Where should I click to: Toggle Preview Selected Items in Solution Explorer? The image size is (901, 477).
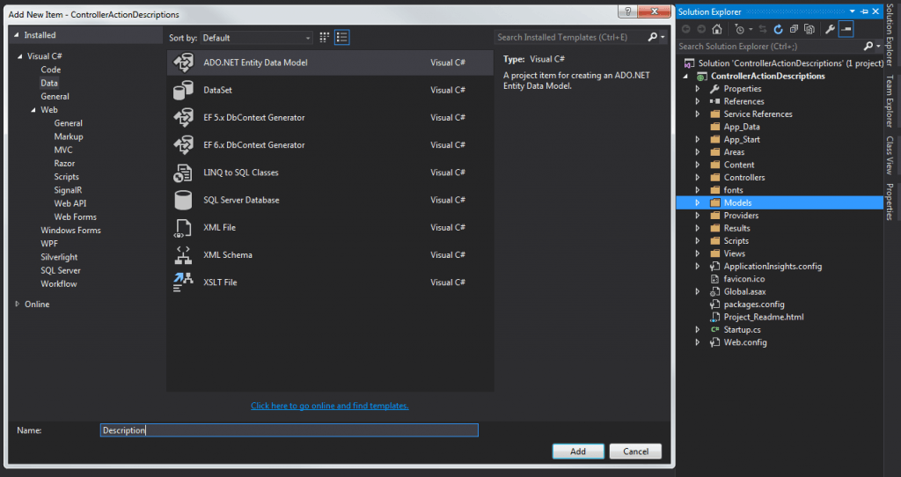coord(846,29)
